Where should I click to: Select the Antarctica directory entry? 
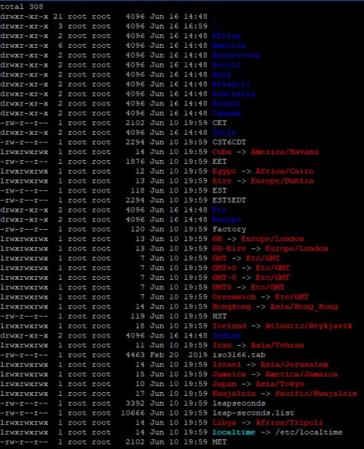[x=236, y=55]
